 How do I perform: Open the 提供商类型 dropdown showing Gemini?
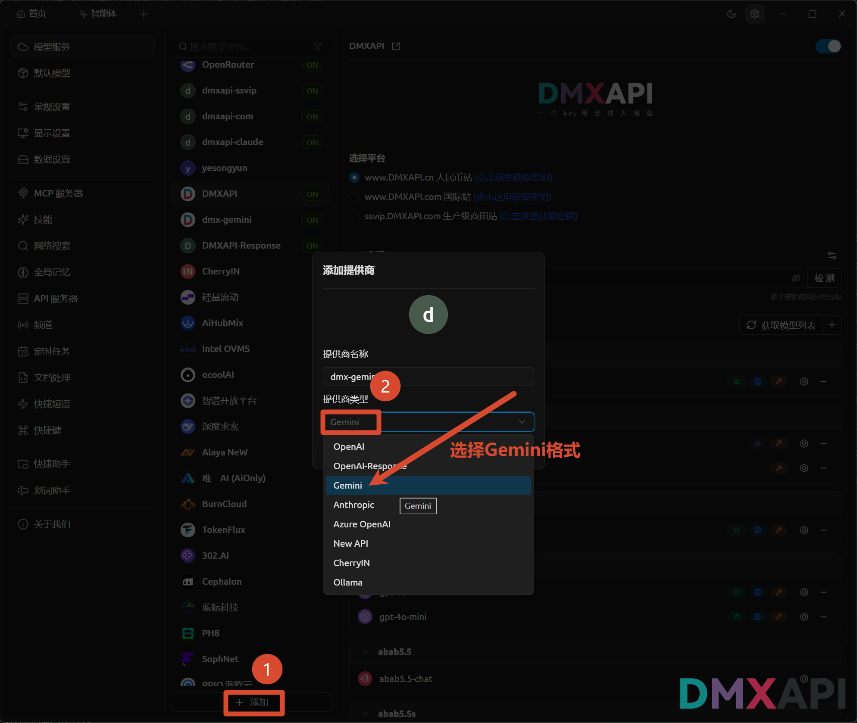tap(428, 422)
